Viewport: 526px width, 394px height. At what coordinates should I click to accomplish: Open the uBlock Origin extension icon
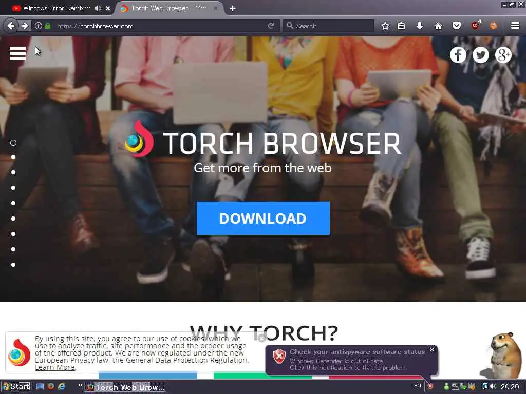[475, 25]
